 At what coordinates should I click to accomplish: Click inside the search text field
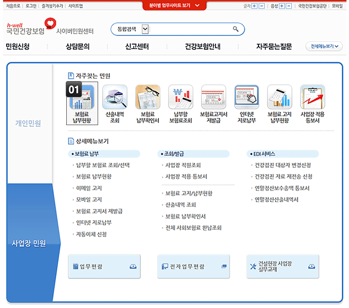[190, 29]
